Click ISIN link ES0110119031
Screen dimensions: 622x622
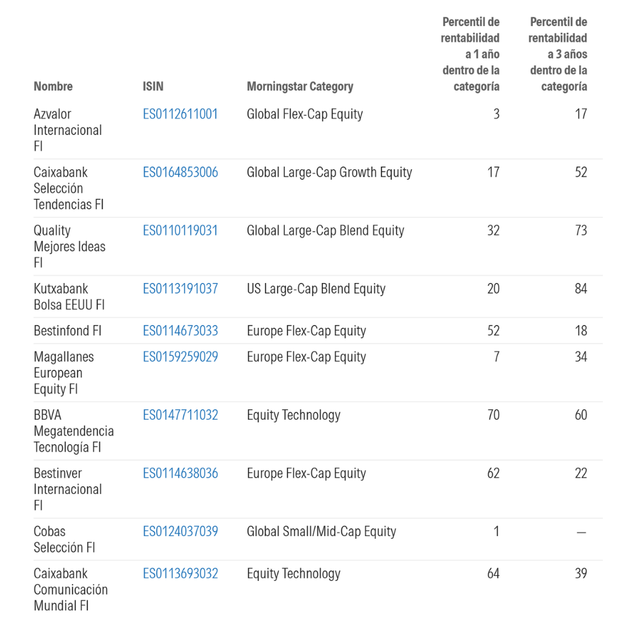pos(180,231)
